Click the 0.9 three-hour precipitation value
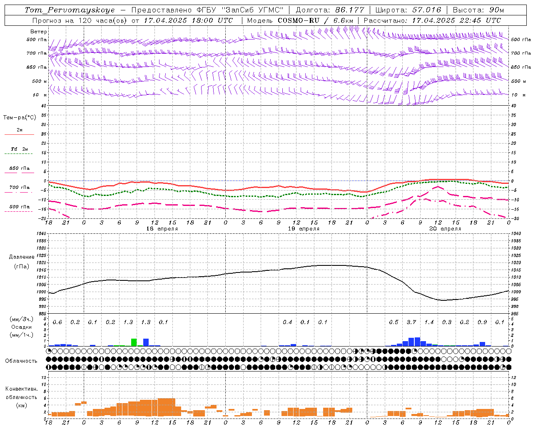533x426 pixels. [482, 322]
